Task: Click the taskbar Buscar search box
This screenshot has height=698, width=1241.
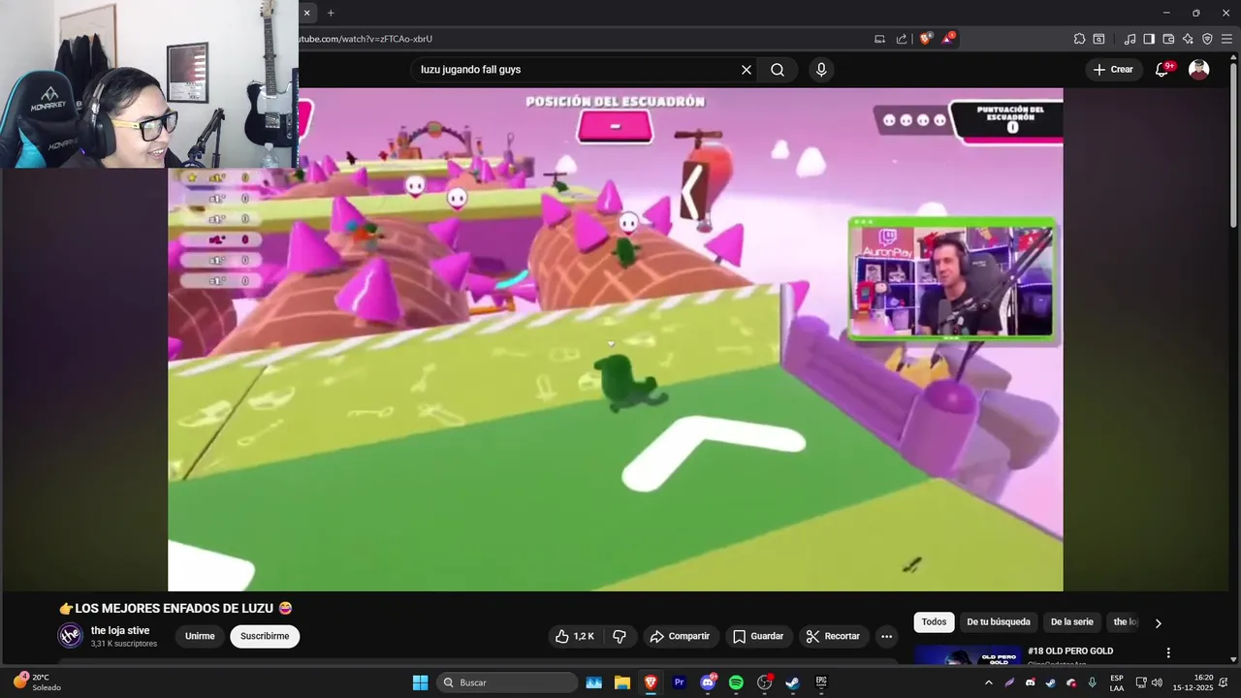Action: click(507, 682)
